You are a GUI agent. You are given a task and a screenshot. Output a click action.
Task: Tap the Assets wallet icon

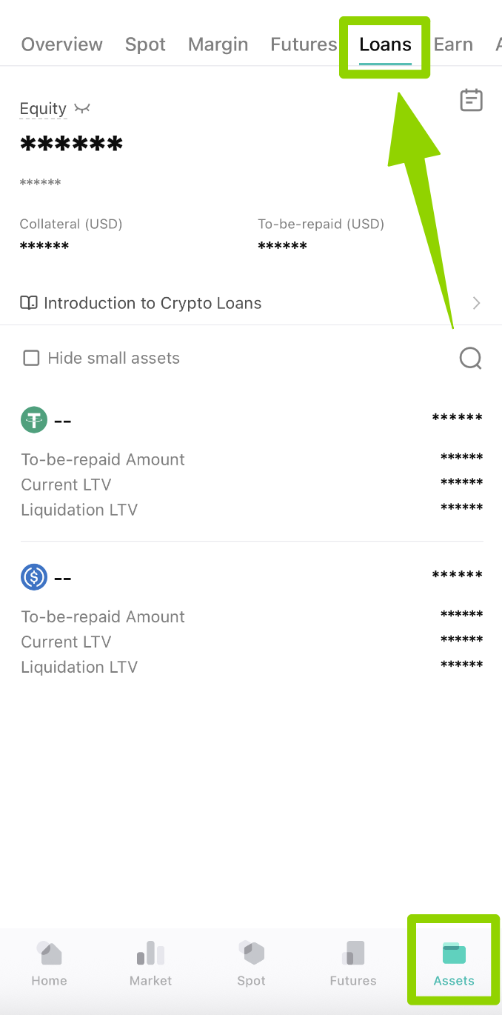coord(454,953)
